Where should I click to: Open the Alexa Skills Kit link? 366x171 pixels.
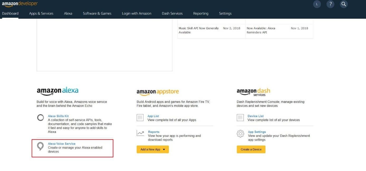click(58, 116)
